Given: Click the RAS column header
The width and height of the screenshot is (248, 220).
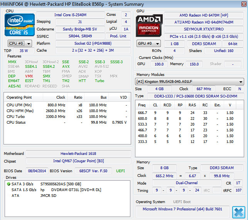Looking at the screenshot, I should pyautogui.click(x=192, y=105).
